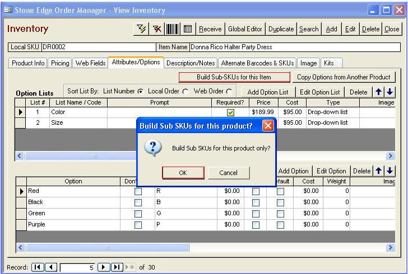Click Add Option List button
The image size is (408, 274).
(268, 92)
